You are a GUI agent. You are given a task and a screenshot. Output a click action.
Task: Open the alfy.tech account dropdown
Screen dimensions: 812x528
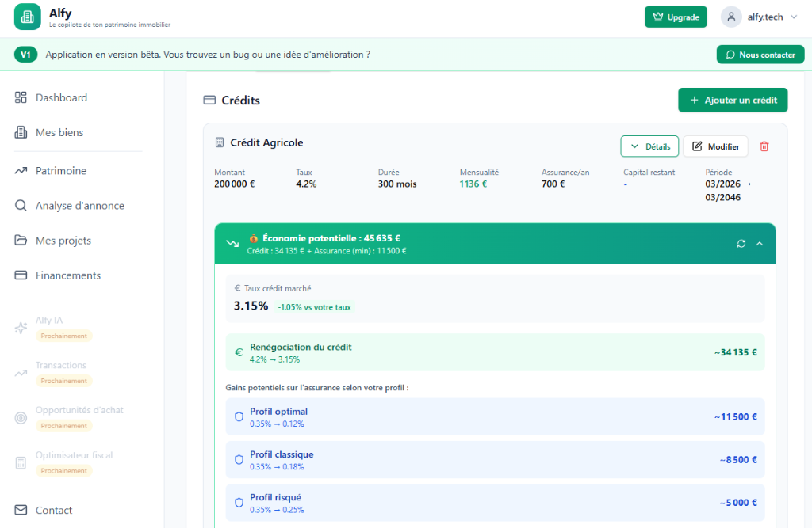[x=759, y=17]
